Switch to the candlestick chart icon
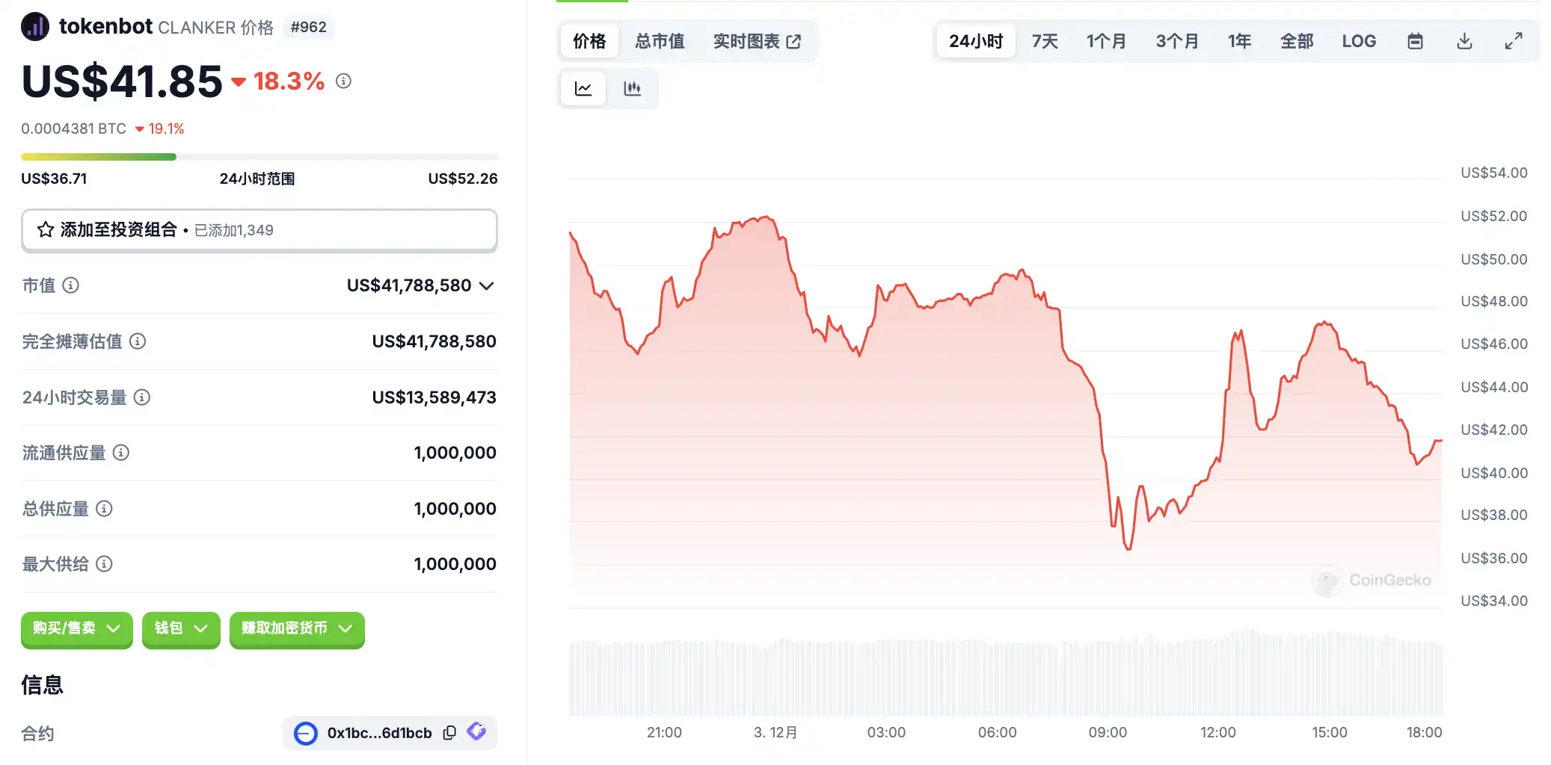The image size is (1551, 765). click(x=633, y=89)
